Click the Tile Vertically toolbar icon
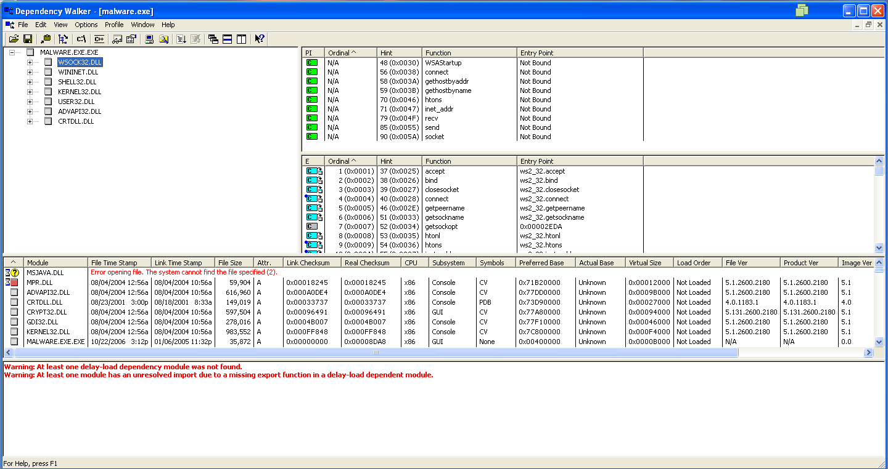The width and height of the screenshot is (888, 469). pos(242,39)
